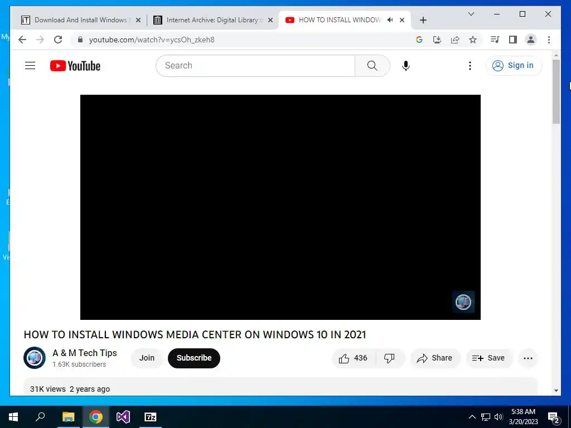Open Chrome profile avatar
The width and height of the screenshot is (571, 428).
pos(531,40)
